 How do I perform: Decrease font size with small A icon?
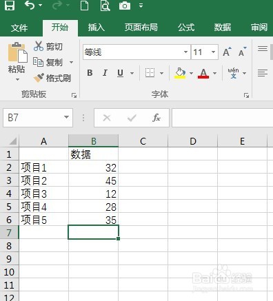click(242, 52)
